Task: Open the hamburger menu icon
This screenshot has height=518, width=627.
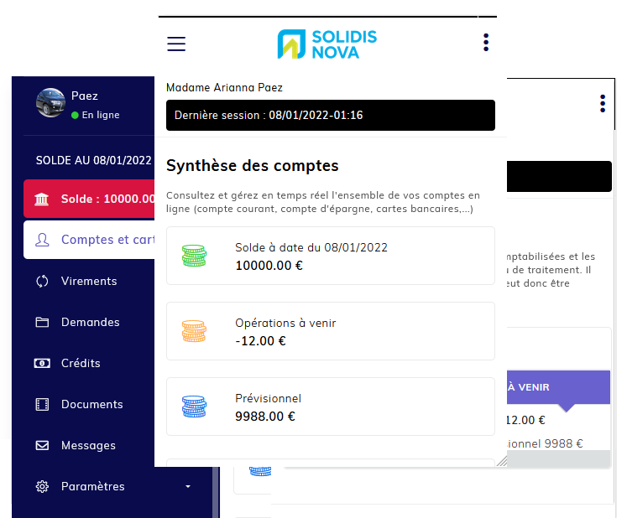Action: tap(176, 44)
